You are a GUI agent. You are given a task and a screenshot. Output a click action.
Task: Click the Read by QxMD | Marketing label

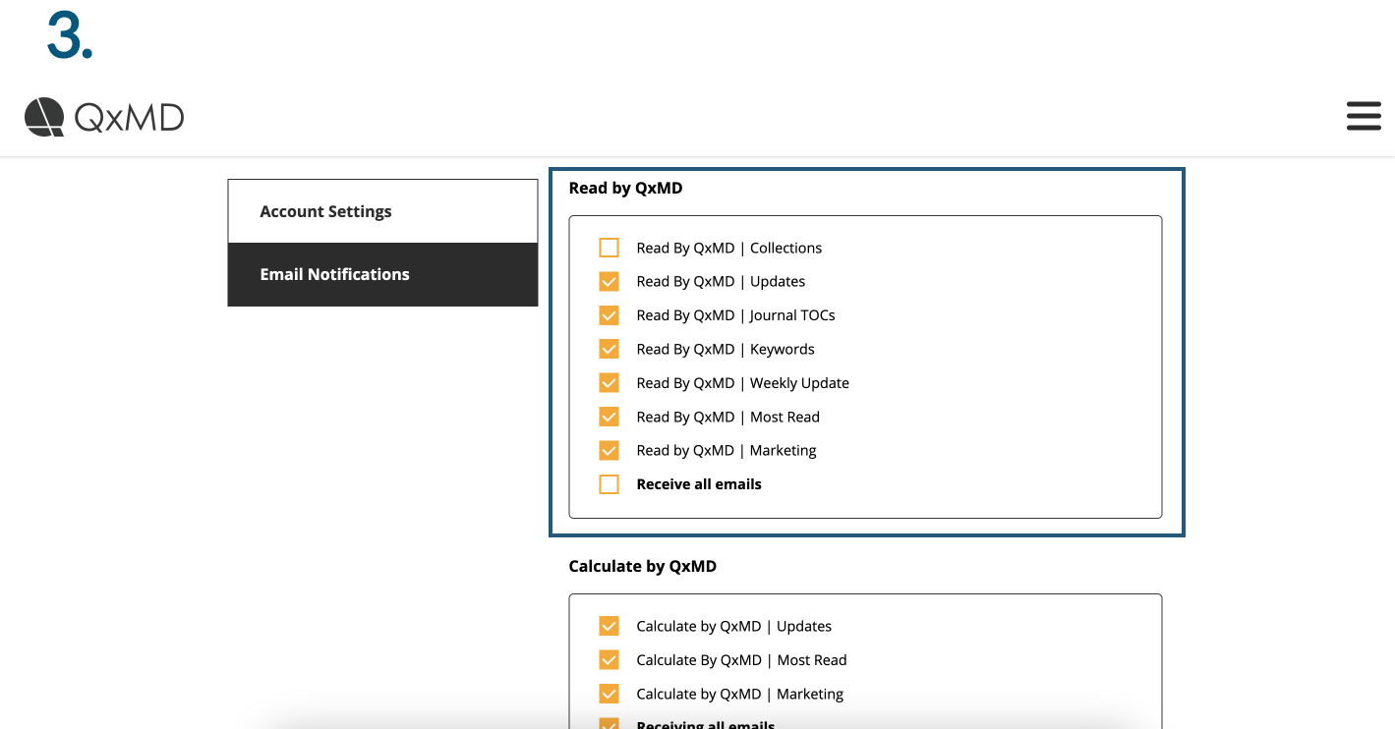[x=727, y=450]
